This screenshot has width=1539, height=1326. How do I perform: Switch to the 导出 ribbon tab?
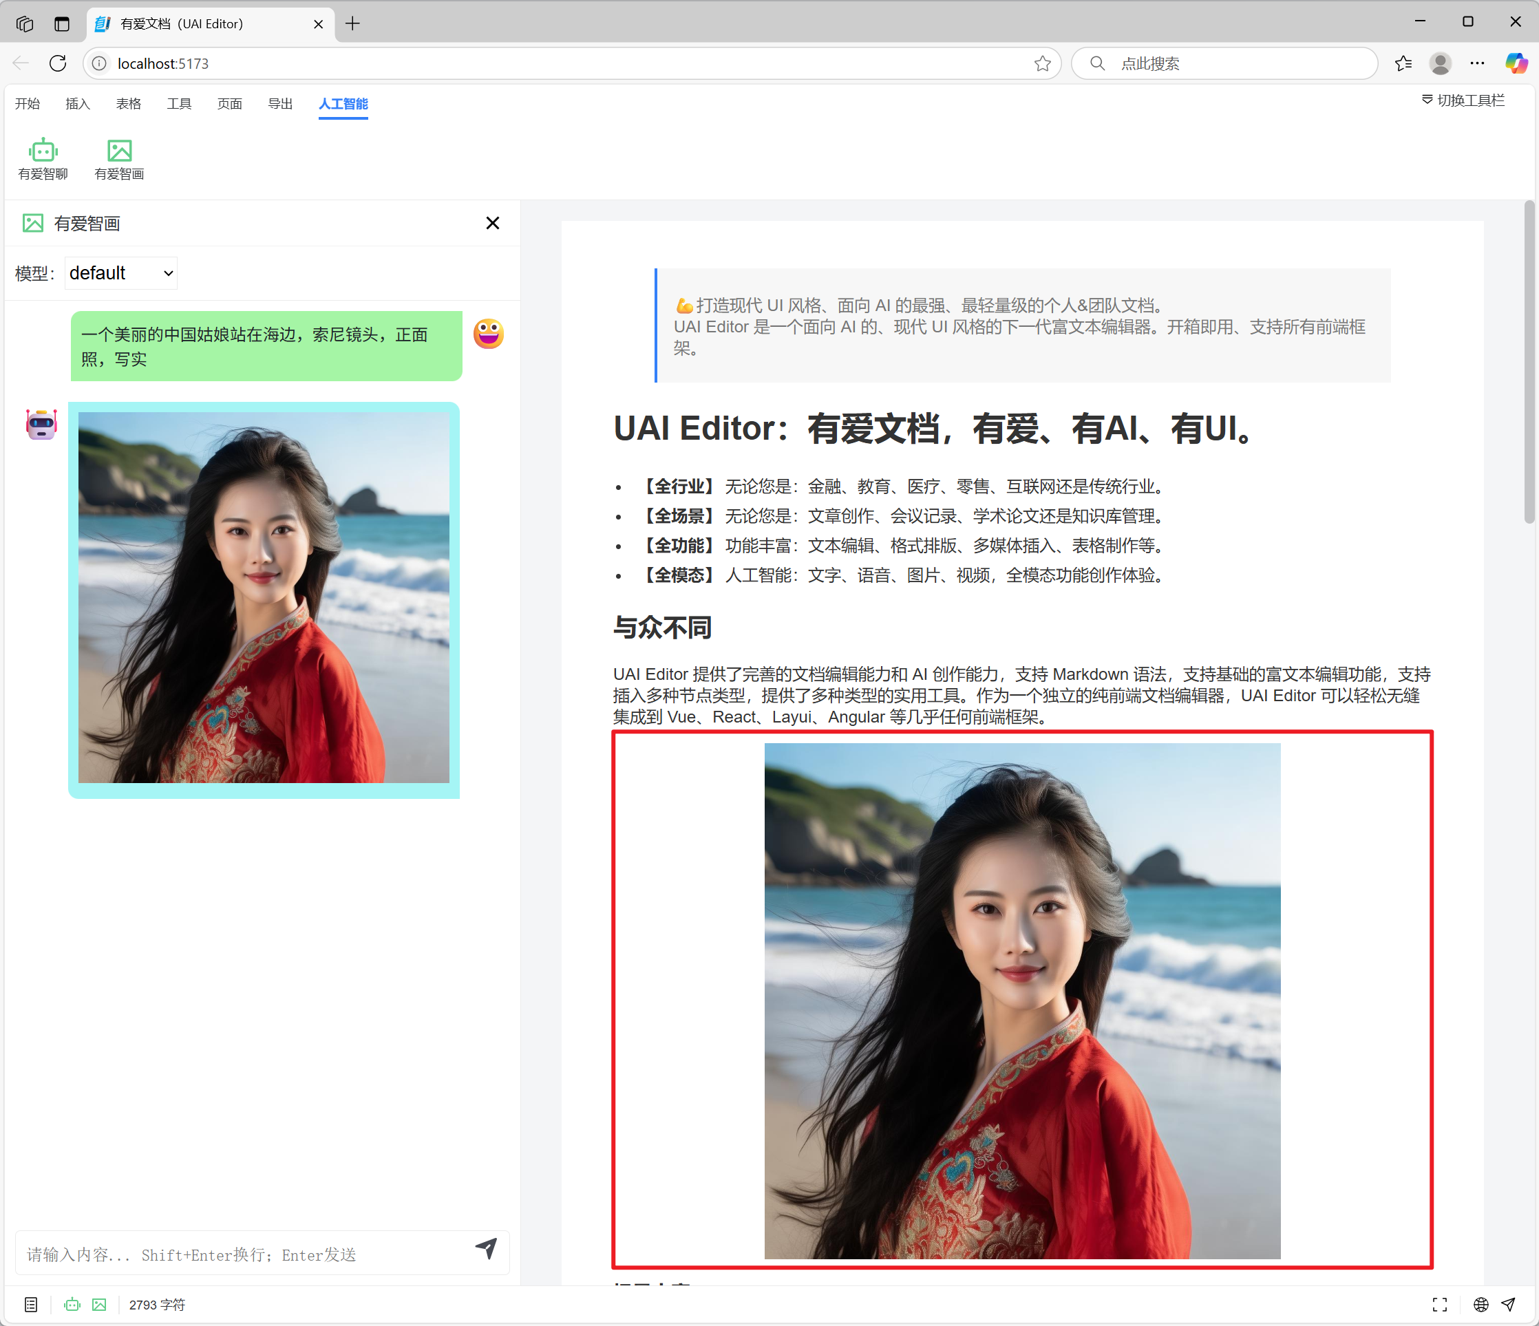tap(280, 104)
